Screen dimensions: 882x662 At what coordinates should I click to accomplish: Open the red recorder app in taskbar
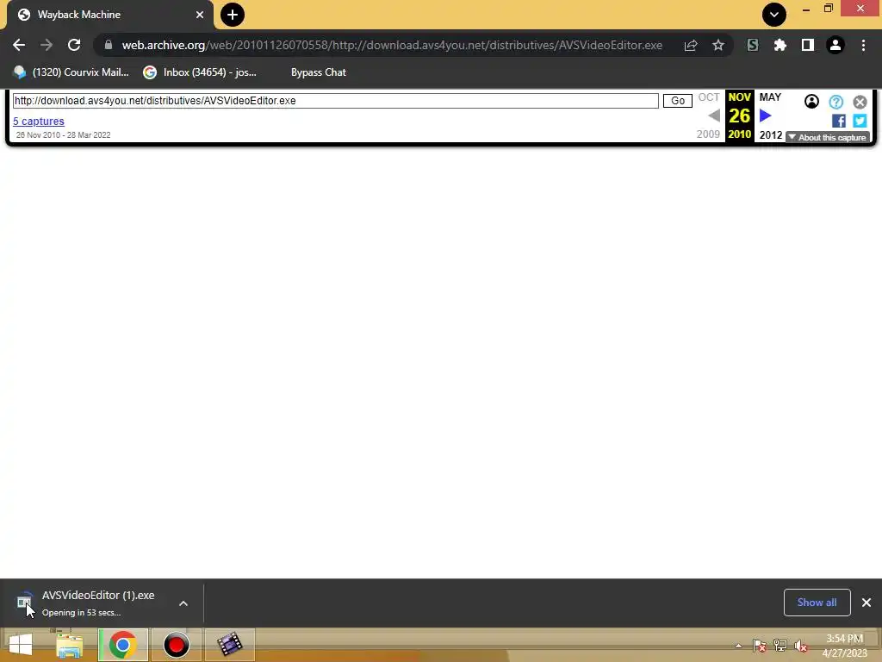[176, 645]
